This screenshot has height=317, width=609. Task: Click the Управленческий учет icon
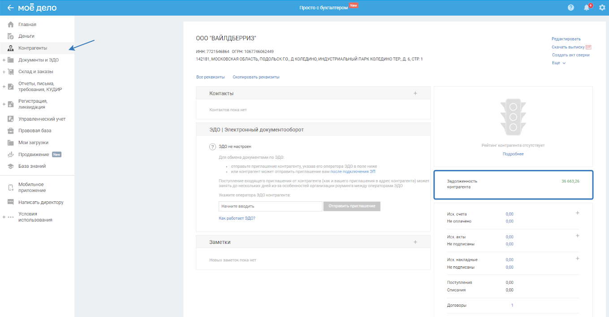coord(11,119)
